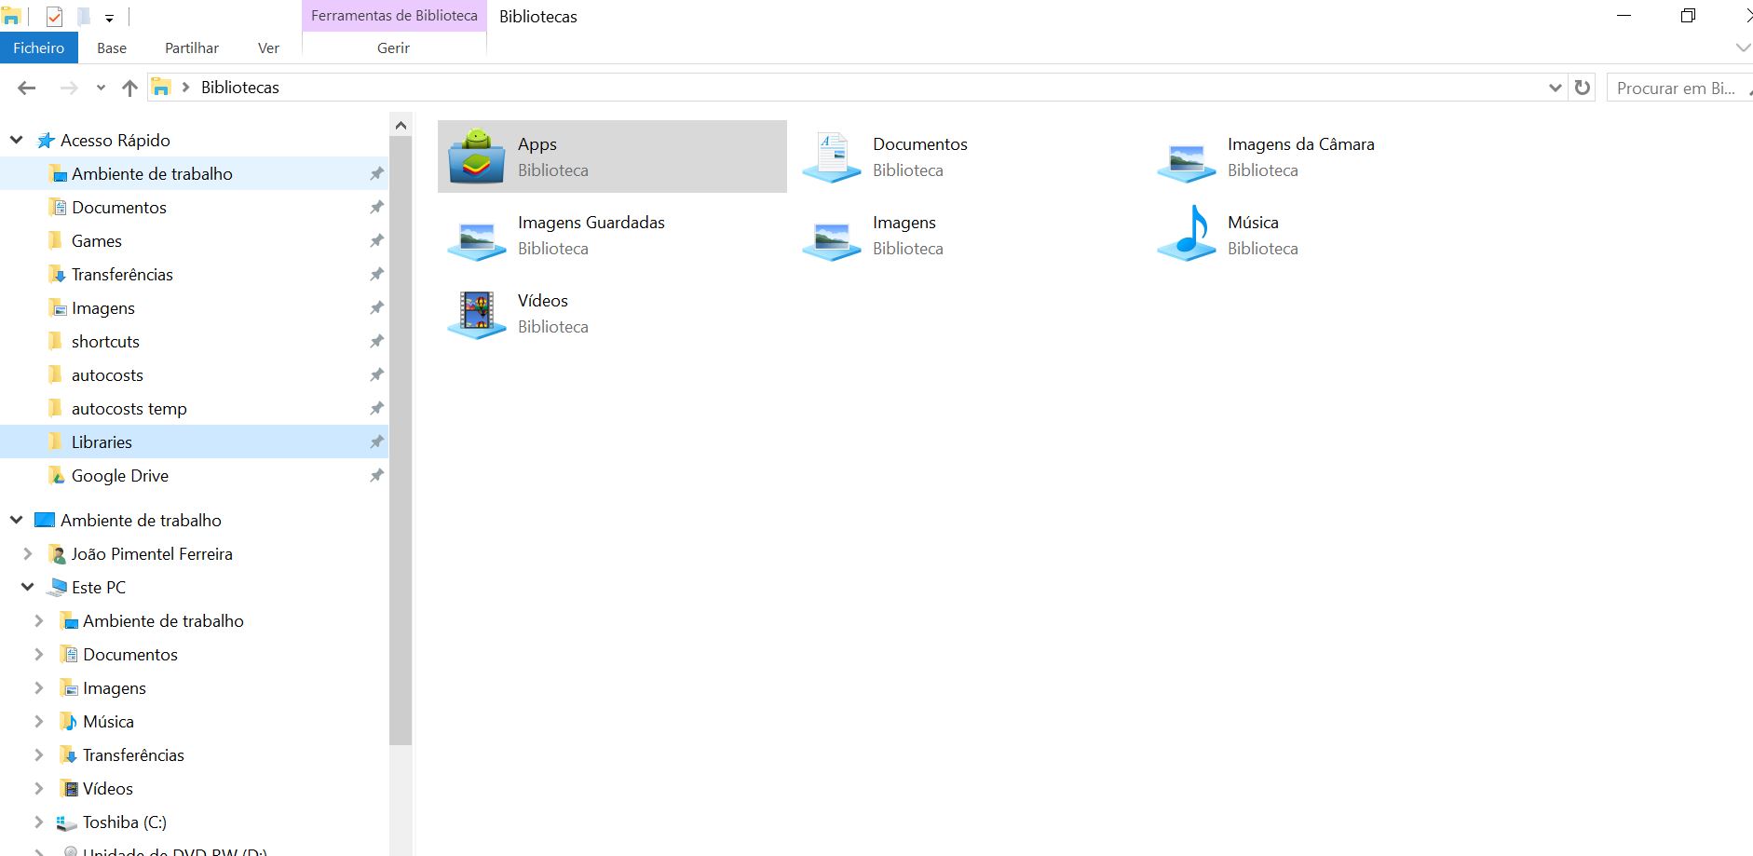Expand the ribbon with the chevron
This screenshot has height=856, width=1753.
pyautogui.click(x=1743, y=48)
